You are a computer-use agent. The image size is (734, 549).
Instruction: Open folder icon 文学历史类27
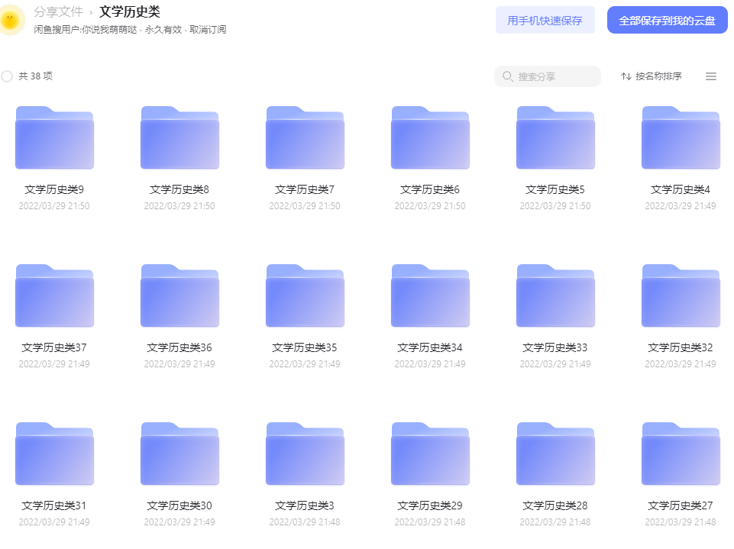tap(681, 454)
